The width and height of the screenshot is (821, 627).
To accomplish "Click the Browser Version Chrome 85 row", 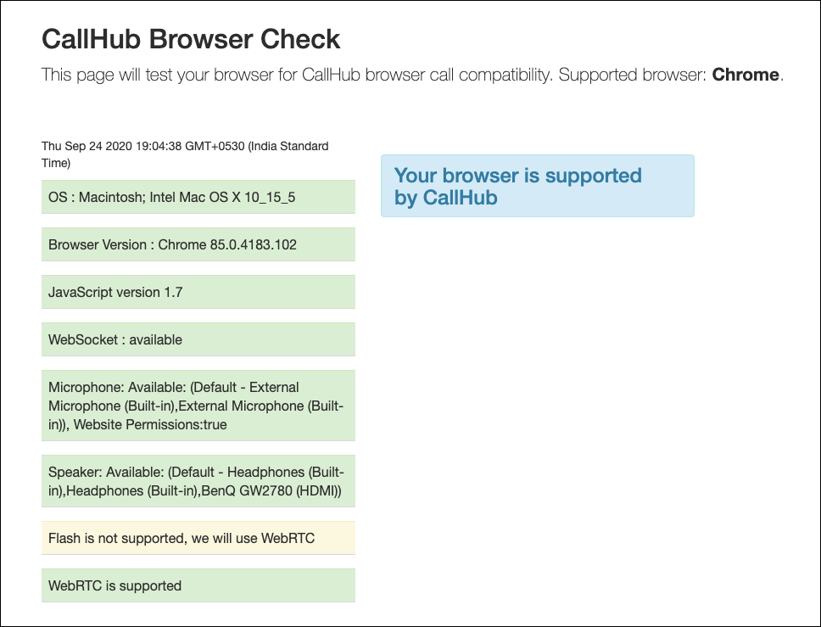I will [198, 244].
